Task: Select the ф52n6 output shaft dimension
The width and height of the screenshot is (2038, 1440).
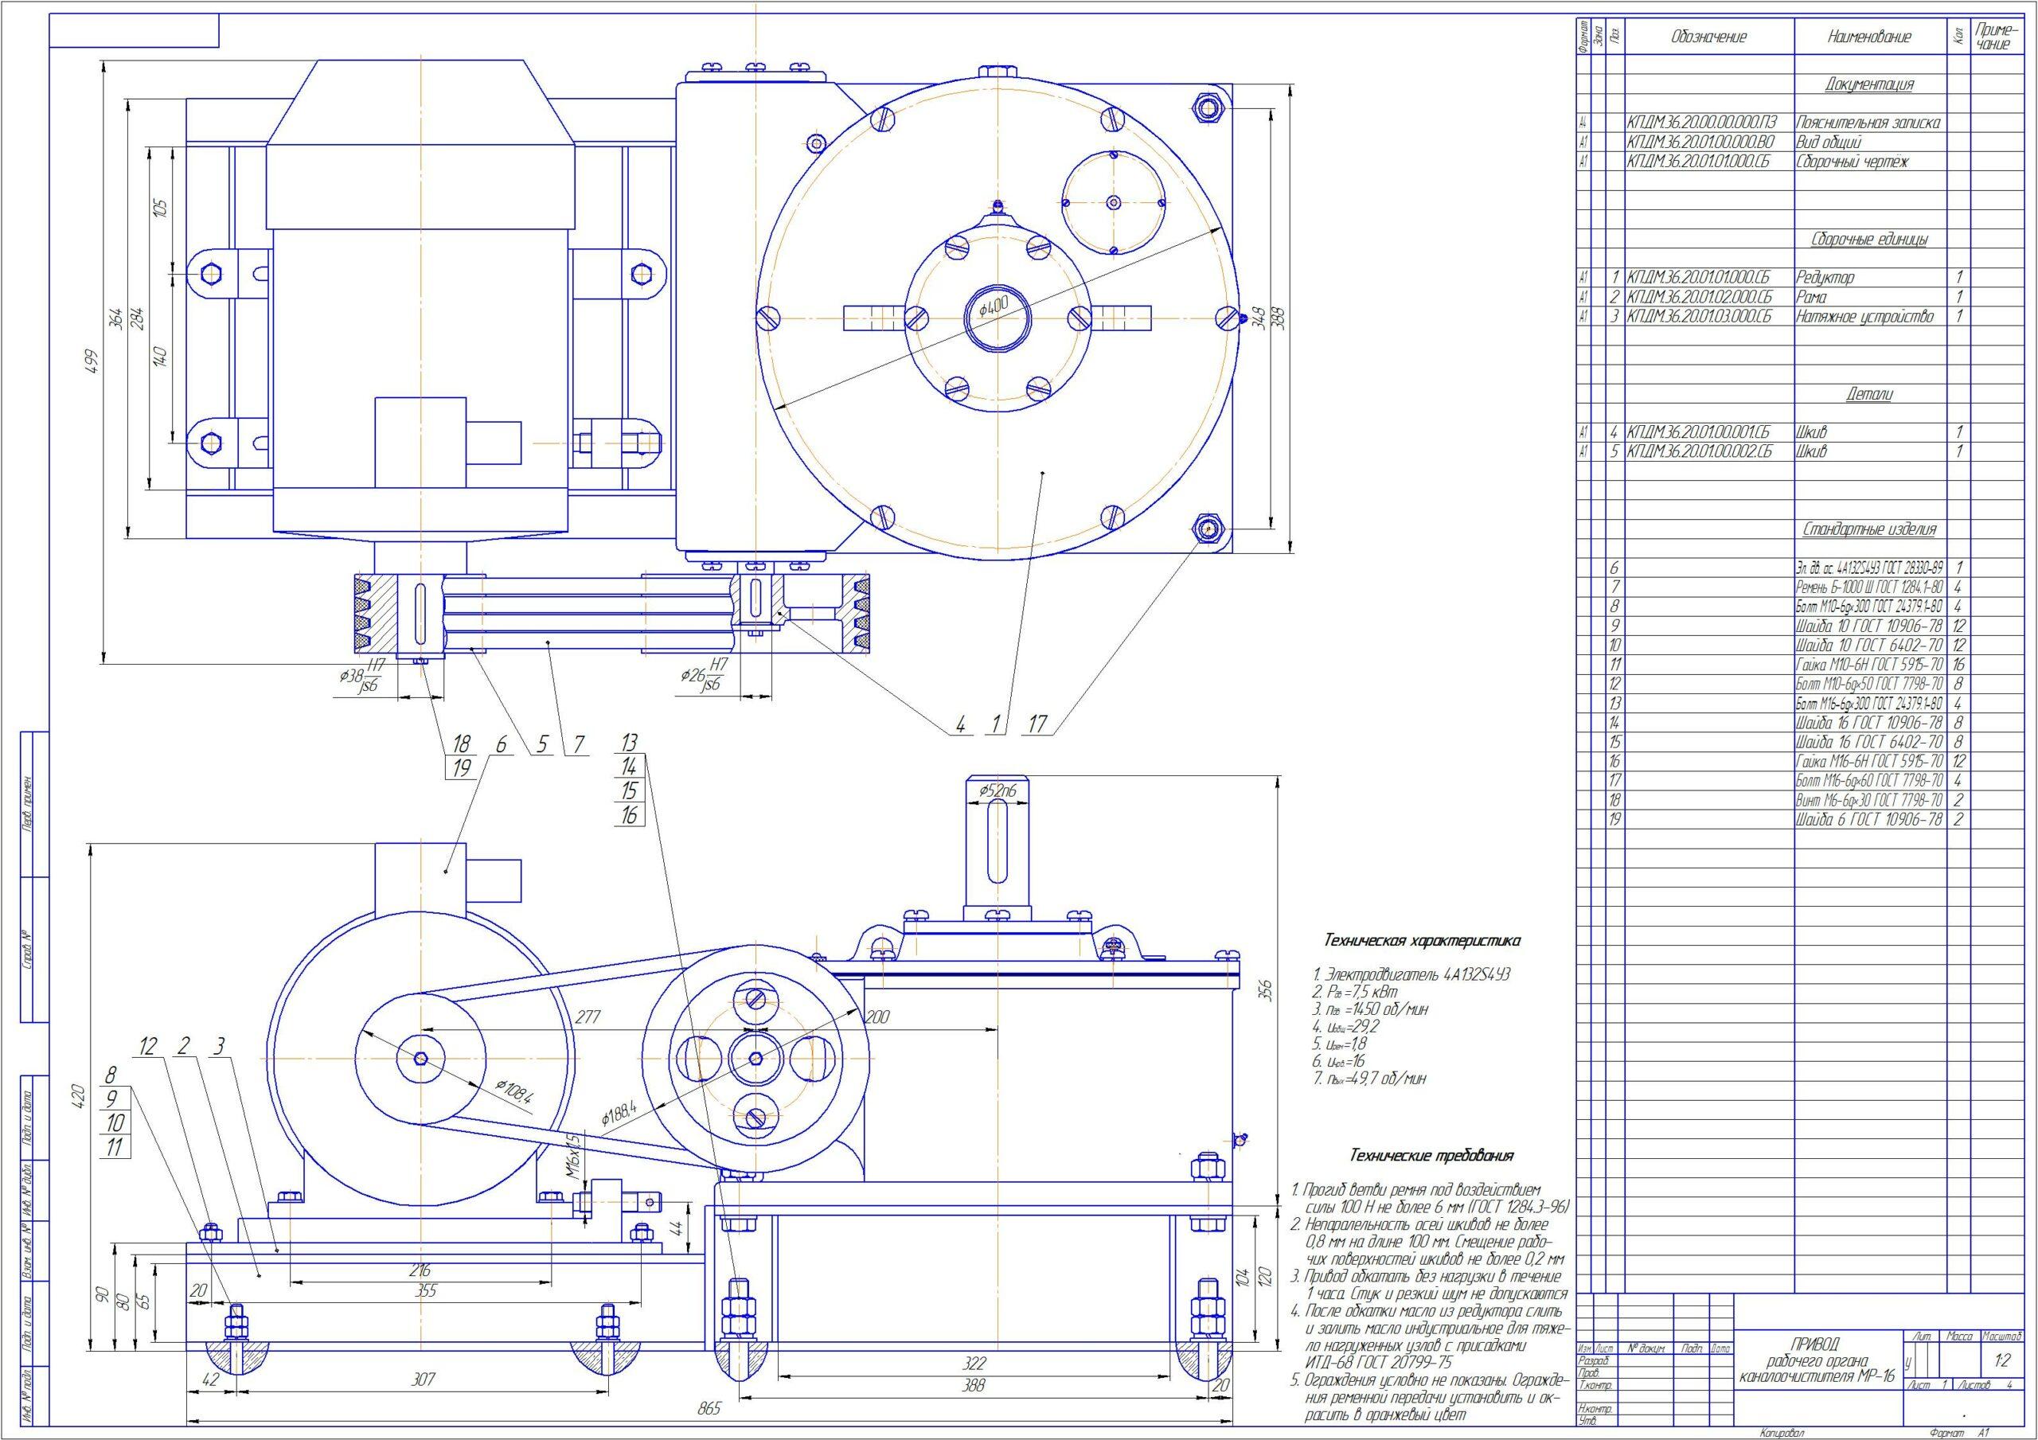Action: click(998, 789)
